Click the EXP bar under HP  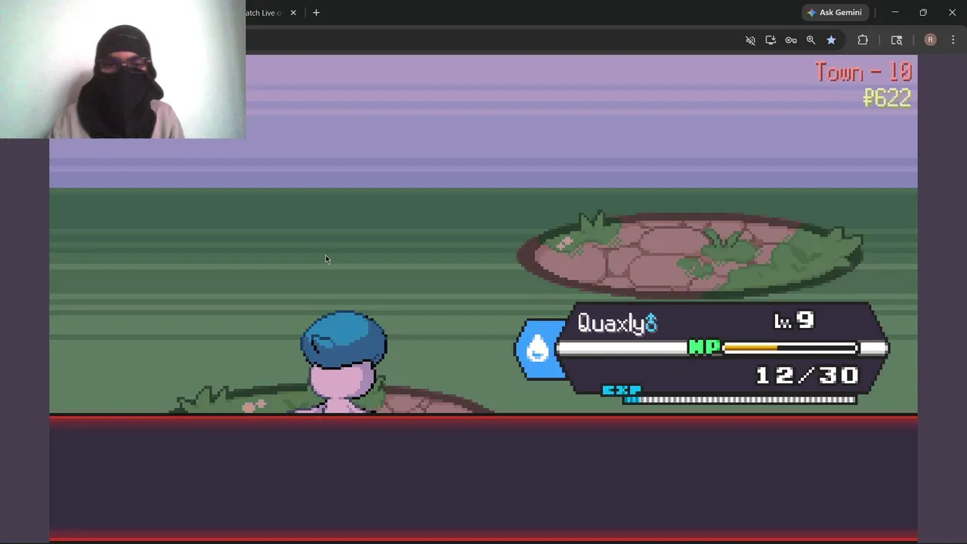(740, 400)
